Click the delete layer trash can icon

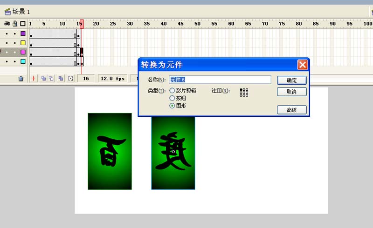[21, 78]
